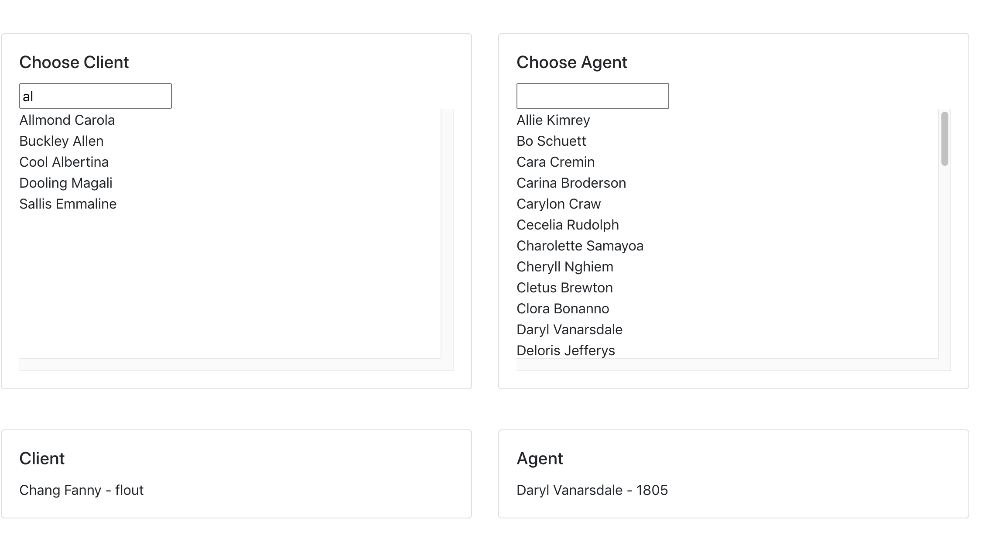Select agent Allie Kimrey
Viewport: 985px width, 542px height.
pos(553,120)
